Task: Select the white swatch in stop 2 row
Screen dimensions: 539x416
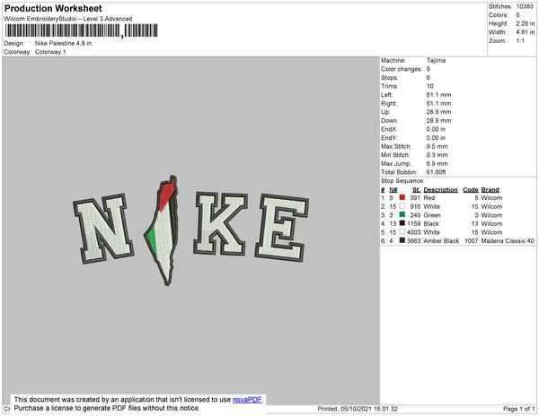Action: click(x=402, y=206)
